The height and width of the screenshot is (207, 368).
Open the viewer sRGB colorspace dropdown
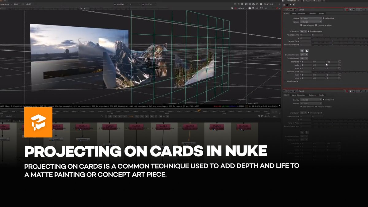point(31,4)
